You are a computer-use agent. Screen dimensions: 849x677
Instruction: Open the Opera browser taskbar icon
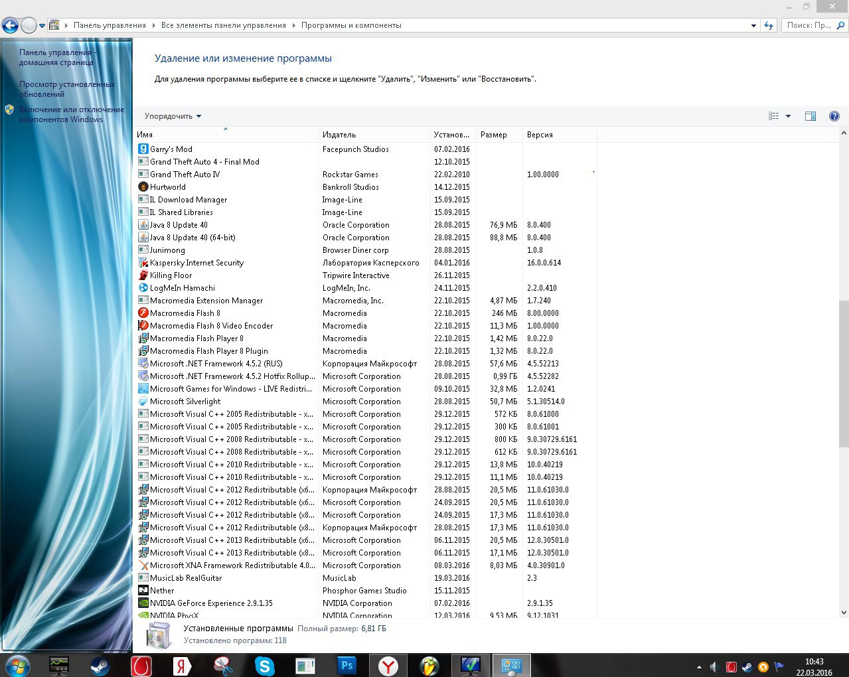coord(141,665)
